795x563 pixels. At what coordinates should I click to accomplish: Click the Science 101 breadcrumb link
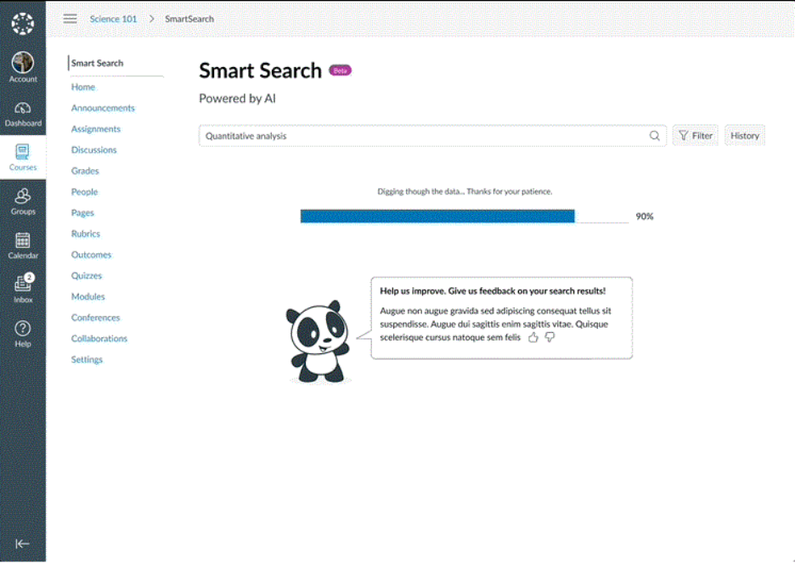click(x=113, y=19)
